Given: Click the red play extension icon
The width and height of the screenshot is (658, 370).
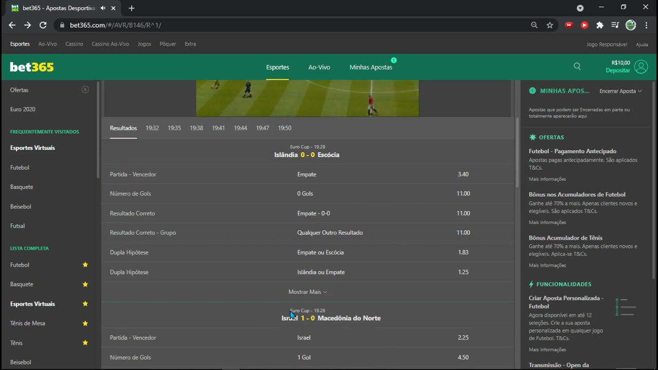Looking at the screenshot, I should click(x=584, y=25).
